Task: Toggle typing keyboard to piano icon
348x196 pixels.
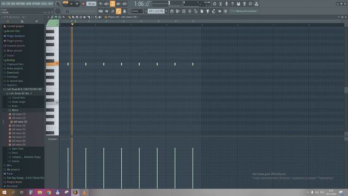Action: click(x=101, y=11)
